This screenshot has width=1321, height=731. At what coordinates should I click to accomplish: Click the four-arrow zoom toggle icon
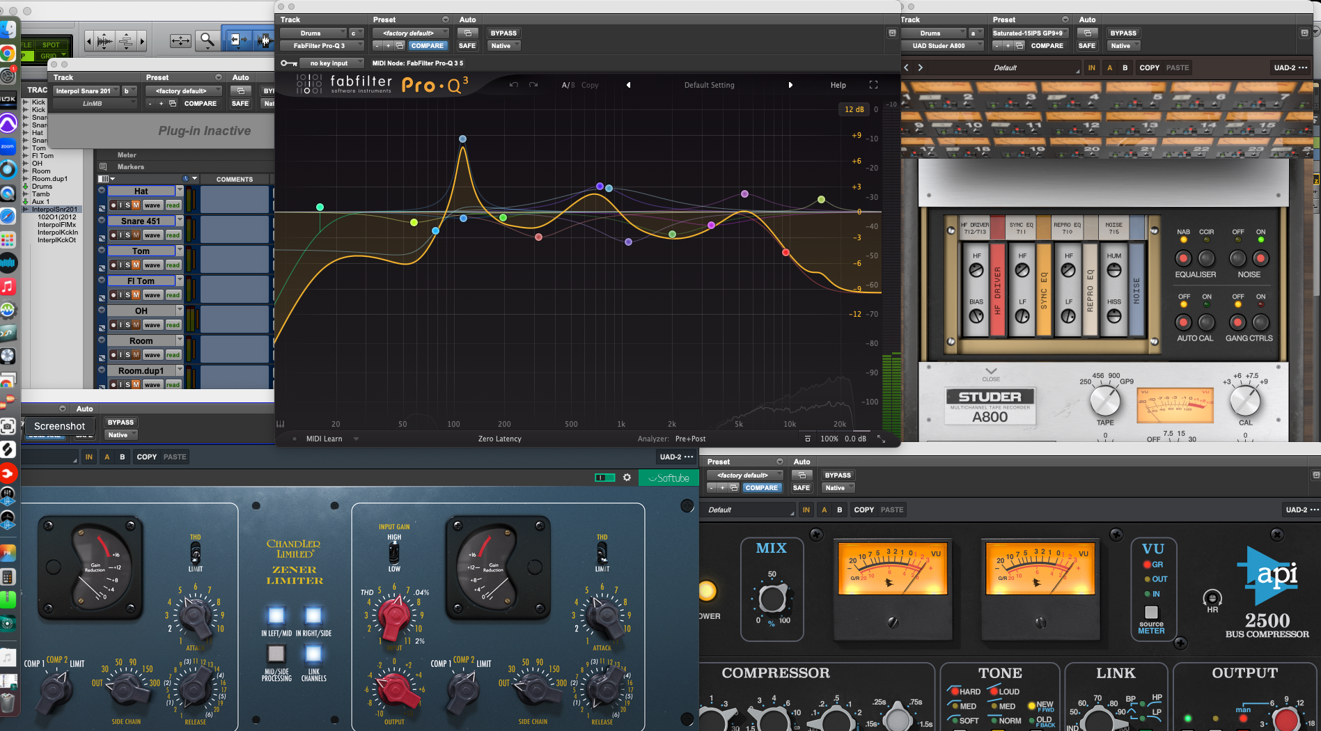(x=180, y=41)
